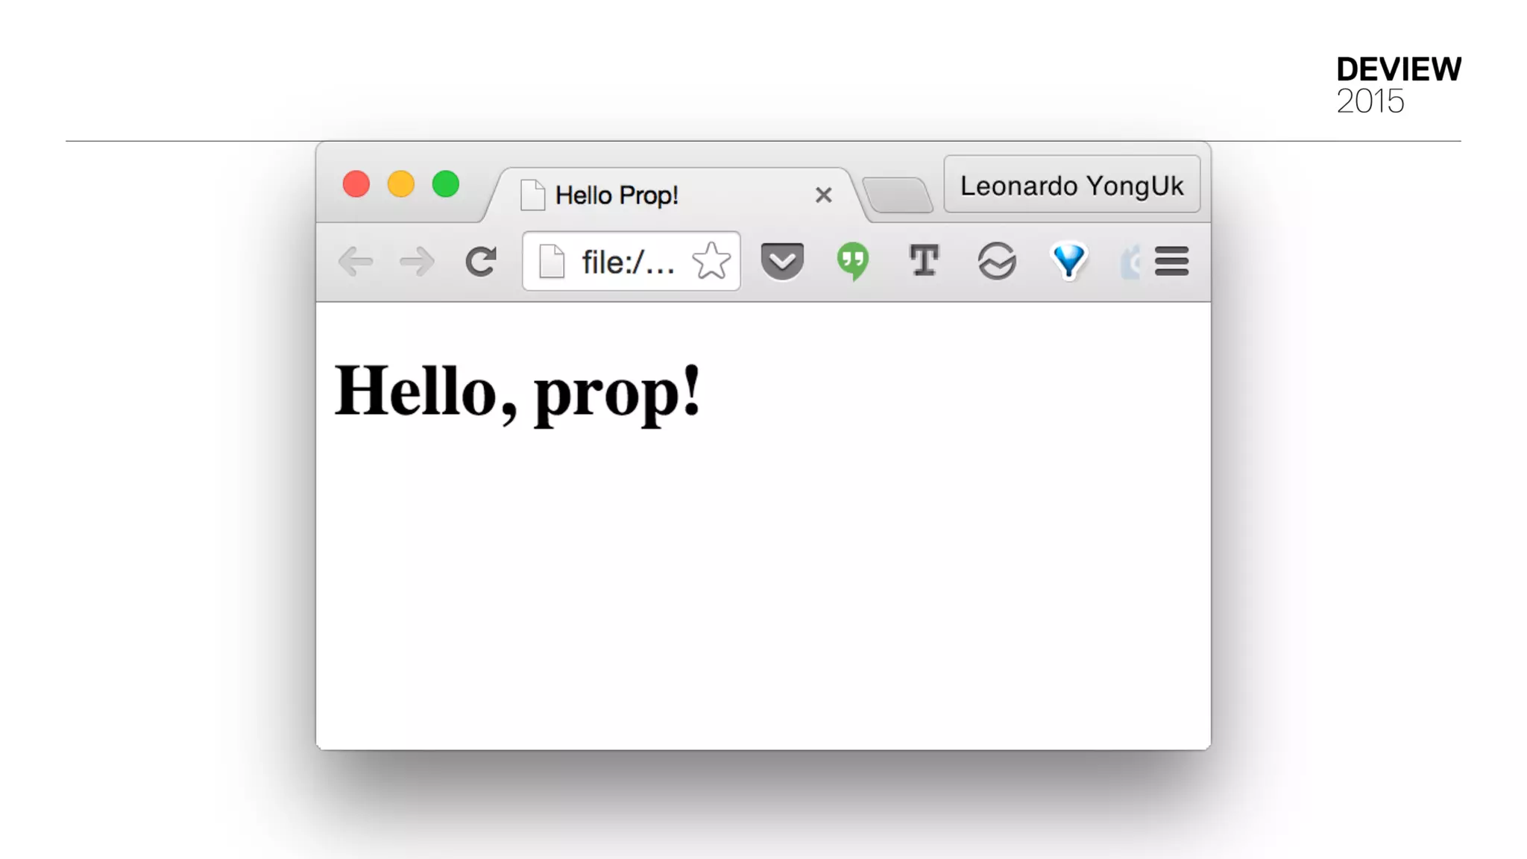The height and width of the screenshot is (859, 1527).
Task: Click the green fullscreen window button
Action: pos(446,184)
